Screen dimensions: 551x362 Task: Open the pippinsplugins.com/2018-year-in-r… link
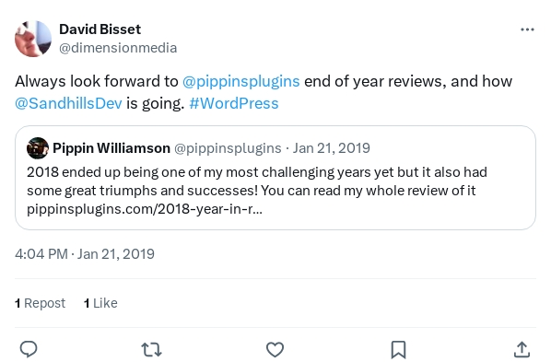pos(145,209)
